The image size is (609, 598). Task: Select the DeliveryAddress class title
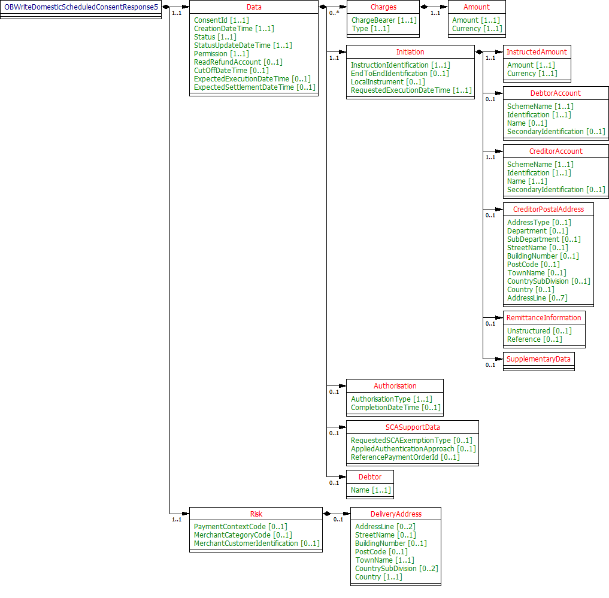[x=396, y=514]
